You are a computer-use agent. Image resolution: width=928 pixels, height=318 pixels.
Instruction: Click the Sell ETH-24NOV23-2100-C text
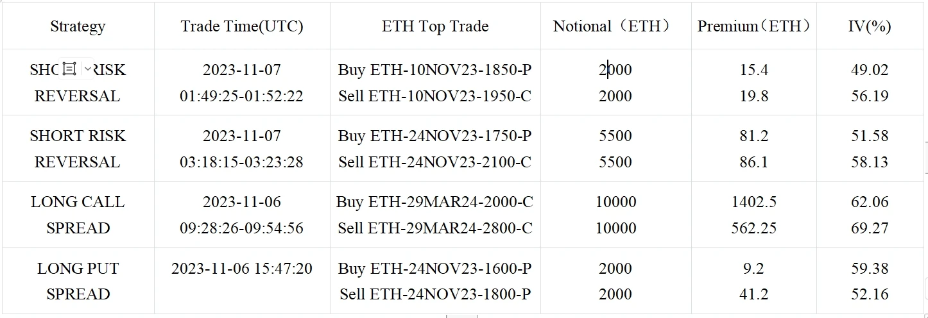435,162
